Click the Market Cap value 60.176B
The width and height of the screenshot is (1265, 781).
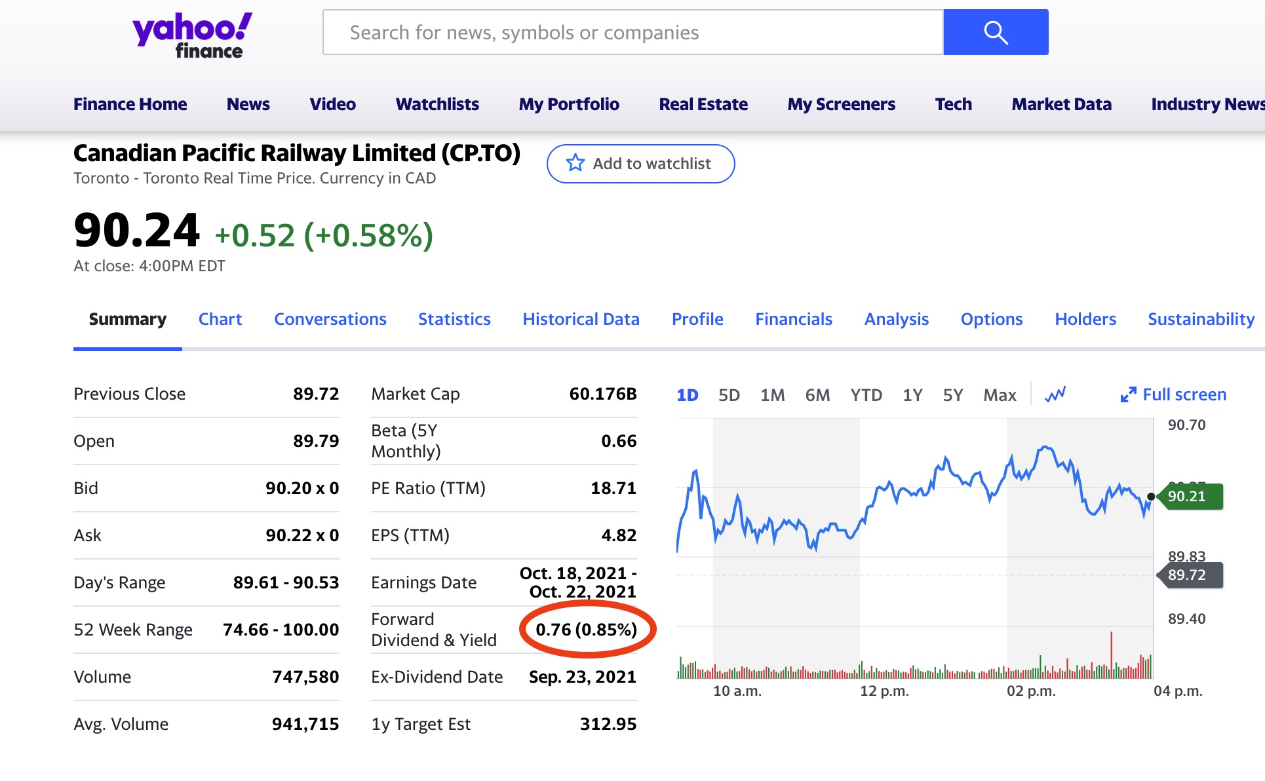[603, 394]
